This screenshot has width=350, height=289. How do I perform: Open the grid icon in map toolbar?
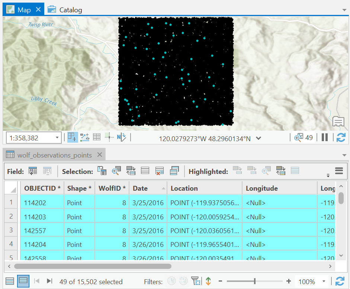(x=97, y=137)
